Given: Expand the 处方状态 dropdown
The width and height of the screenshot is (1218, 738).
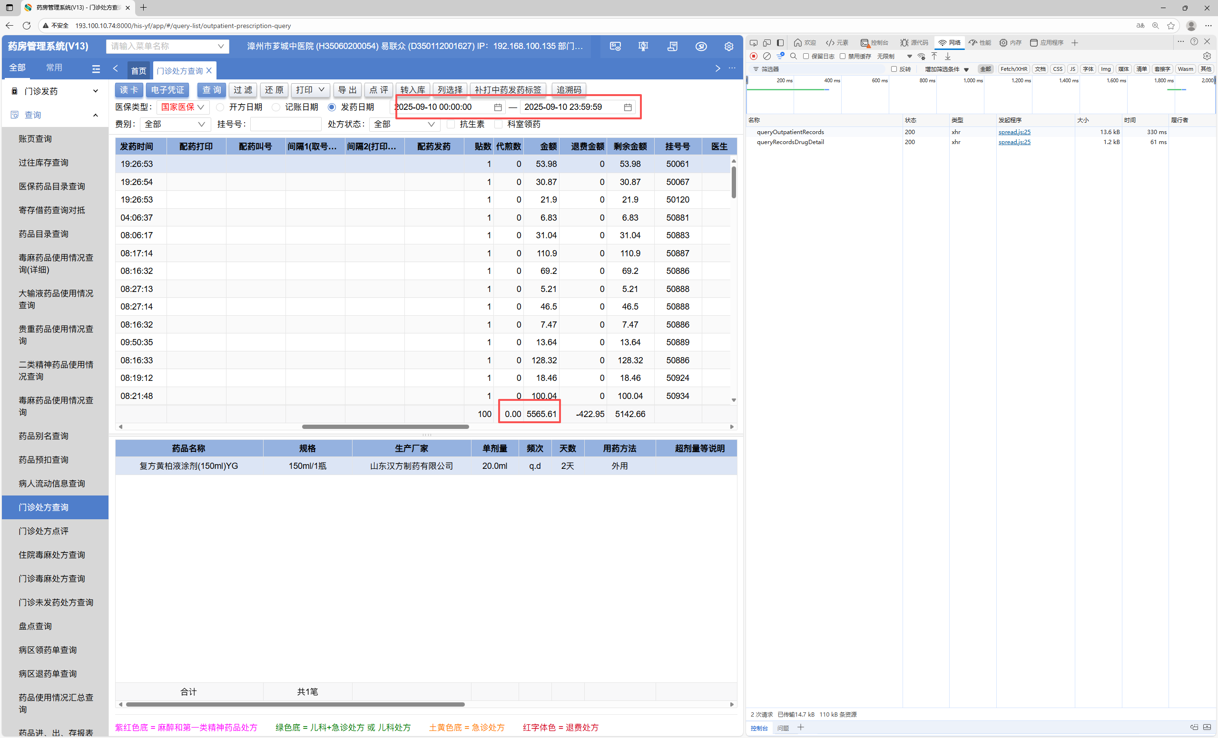Looking at the screenshot, I should pos(404,125).
